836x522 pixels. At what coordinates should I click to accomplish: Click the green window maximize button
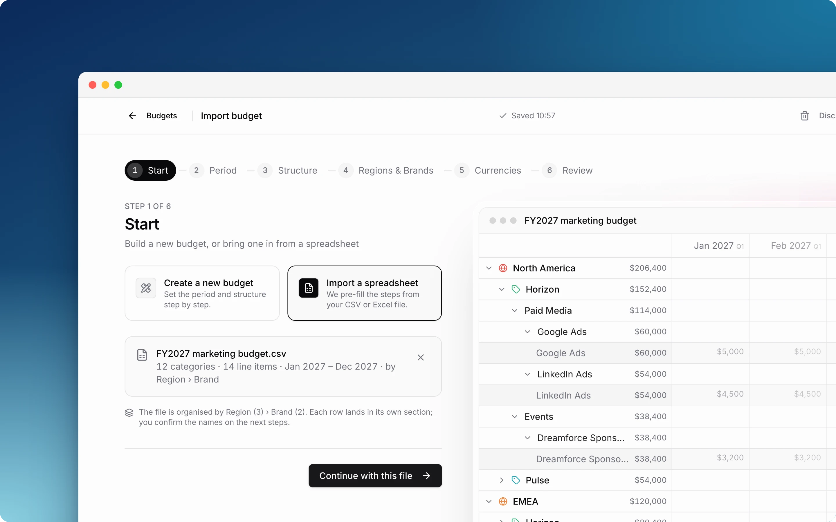118,85
